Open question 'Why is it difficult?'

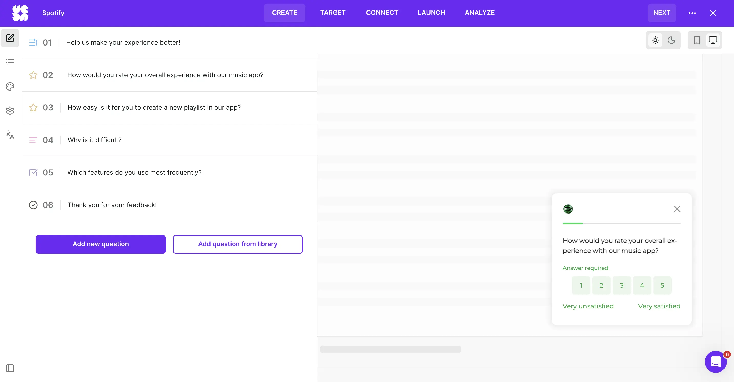[x=169, y=140]
